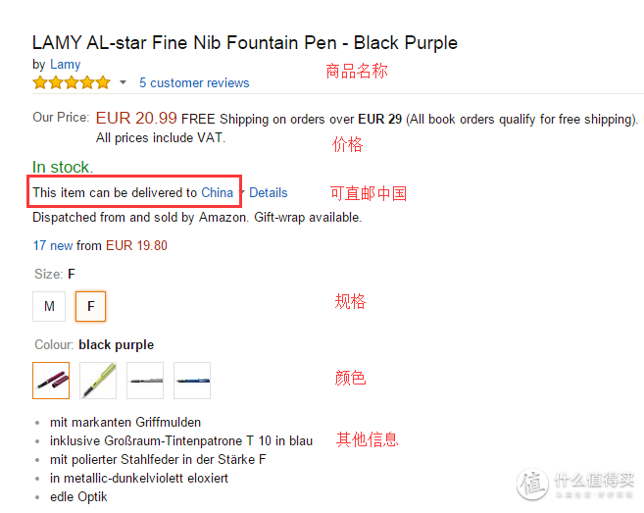Open delivery Details link
This screenshot has height=513, width=644.
click(269, 192)
